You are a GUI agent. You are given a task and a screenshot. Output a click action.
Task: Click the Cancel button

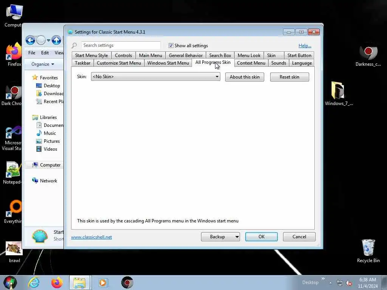(x=299, y=237)
